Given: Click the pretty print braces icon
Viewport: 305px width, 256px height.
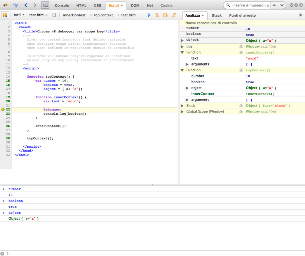Looking at the screenshot, I should click(x=54, y=15).
